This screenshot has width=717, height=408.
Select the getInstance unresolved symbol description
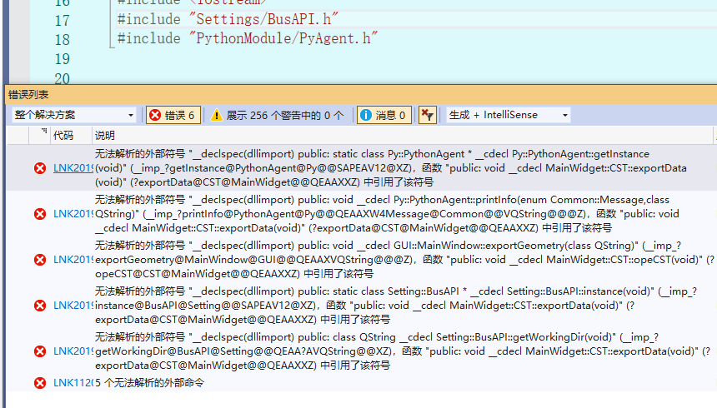(391, 168)
